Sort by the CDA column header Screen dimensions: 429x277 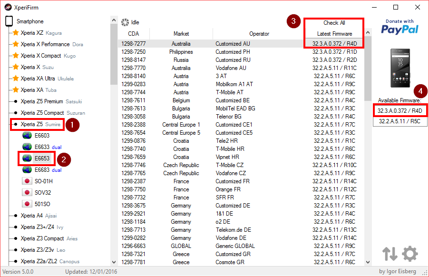134,34
